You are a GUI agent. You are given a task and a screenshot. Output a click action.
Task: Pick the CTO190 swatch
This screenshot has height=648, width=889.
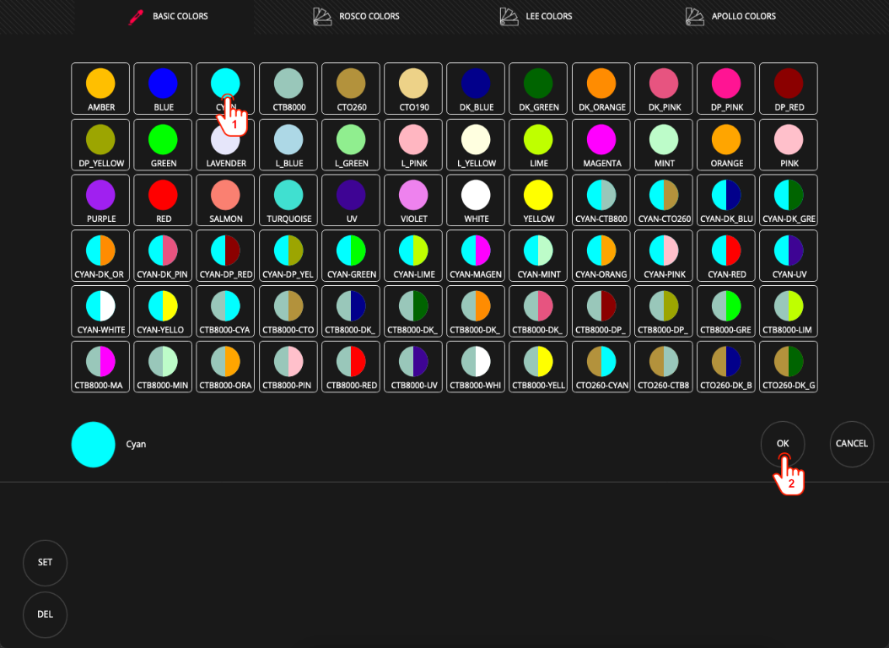coord(412,89)
